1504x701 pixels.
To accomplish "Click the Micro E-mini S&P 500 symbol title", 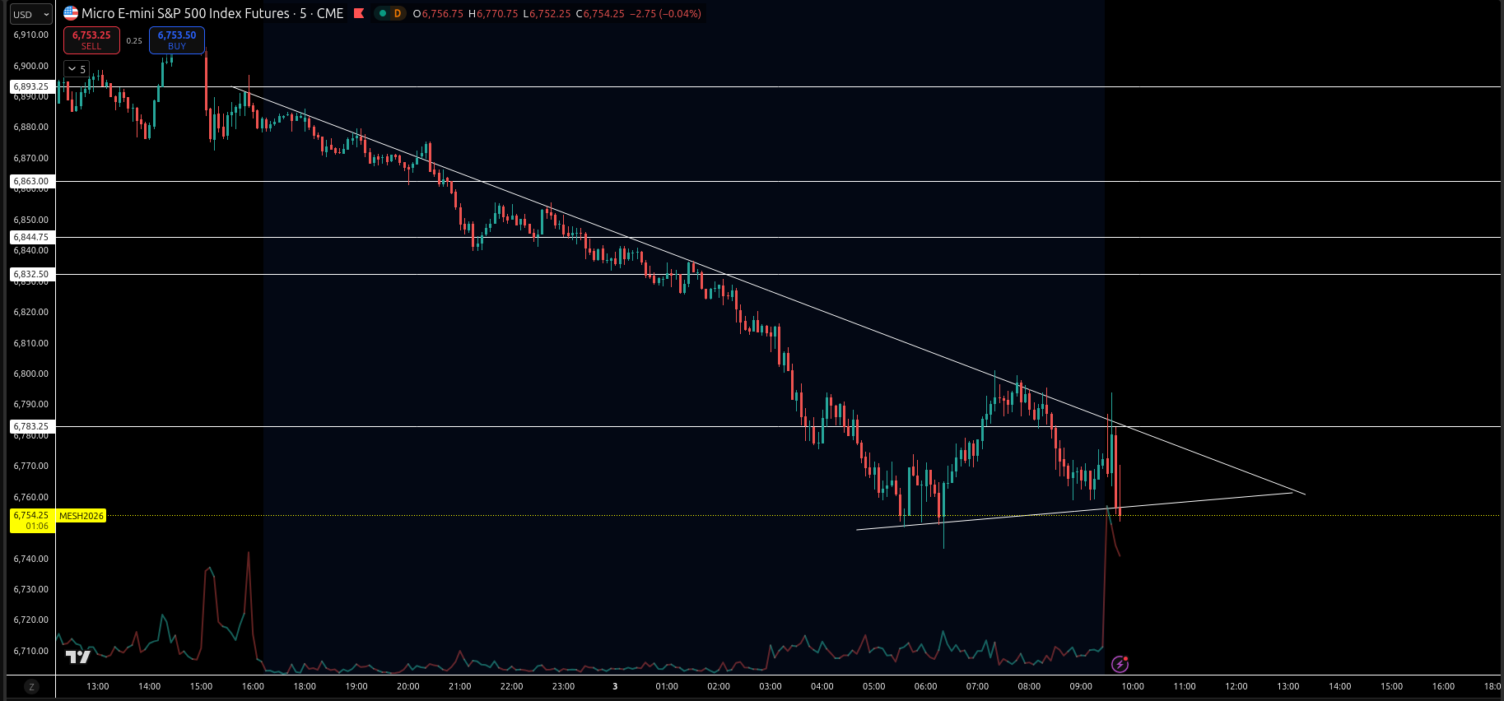I will [x=212, y=13].
